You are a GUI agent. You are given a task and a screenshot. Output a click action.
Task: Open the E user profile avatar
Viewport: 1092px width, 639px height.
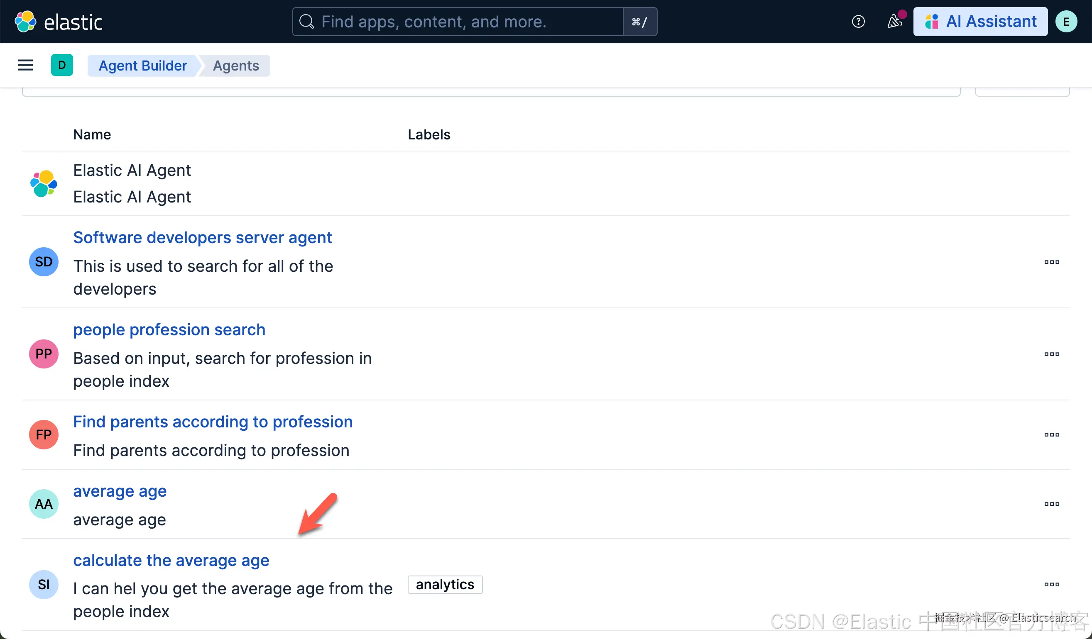(1065, 22)
